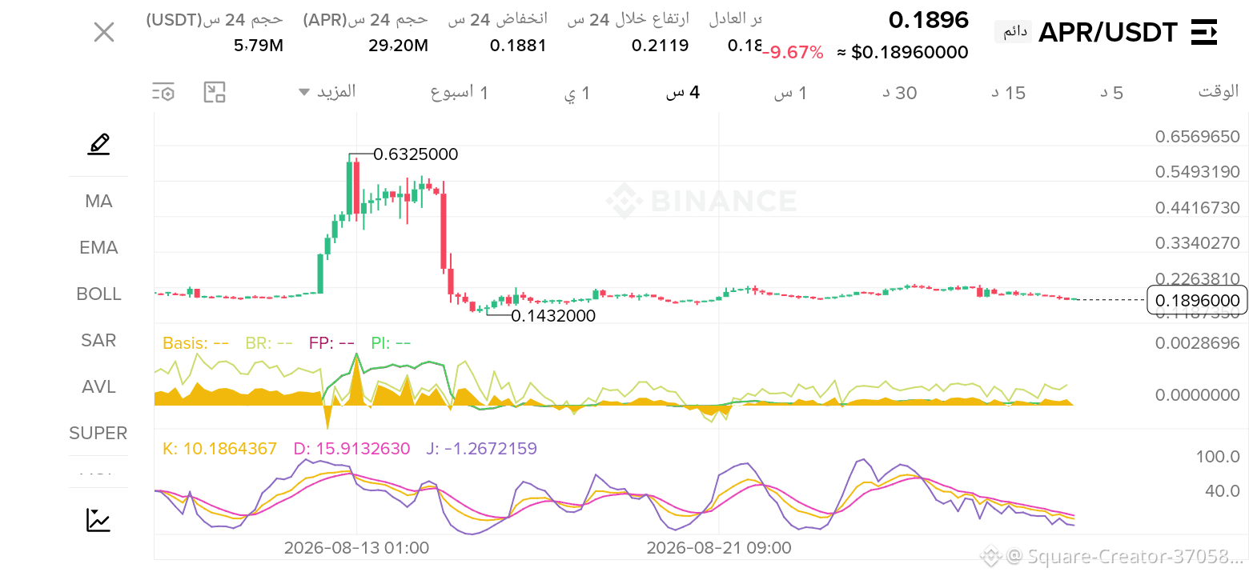1249x576 pixels.
Task: Click the حجم 24 س(APR) label
Action: [365, 19]
